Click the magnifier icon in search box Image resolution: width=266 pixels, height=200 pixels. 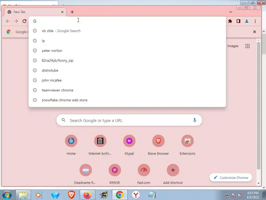[x=63, y=120]
